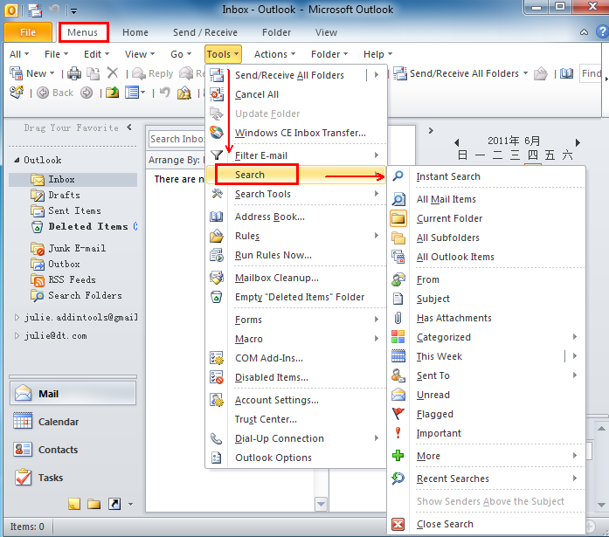The width and height of the screenshot is (609, 537).
Task: Click the Categorized color squares icon
Action: [398, 337]
